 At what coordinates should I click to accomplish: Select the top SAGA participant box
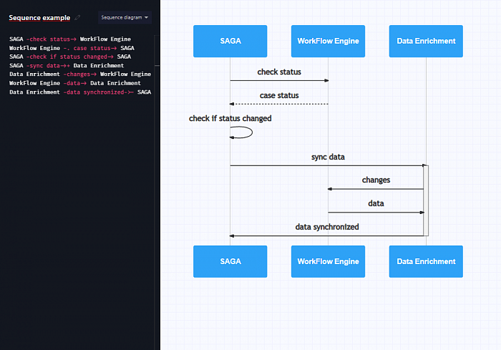[x=230, y=42]
